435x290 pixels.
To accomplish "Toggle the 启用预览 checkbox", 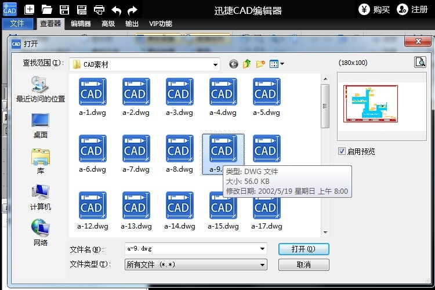I will [x=342, y=151].
